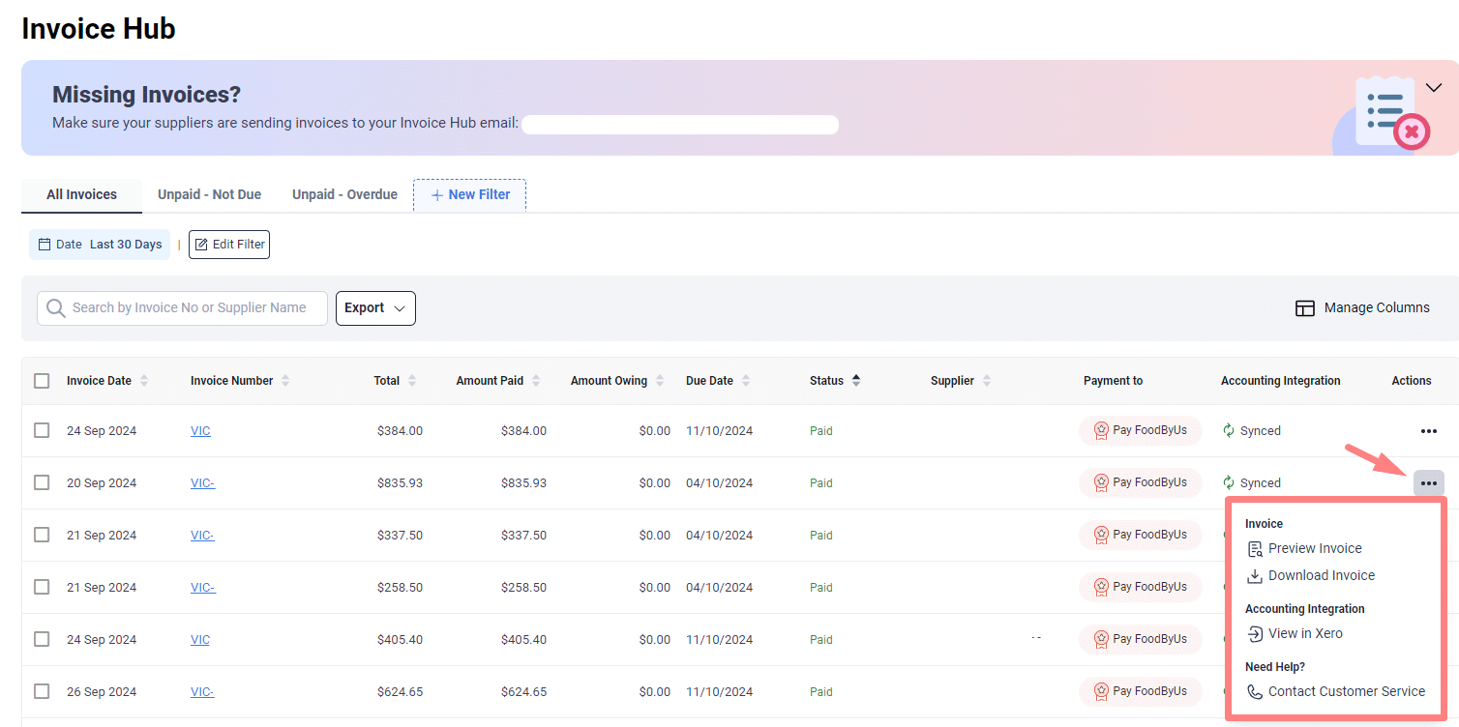Click the Status column sort arrow
The image size is (1459, 727).
pos(856,380)
